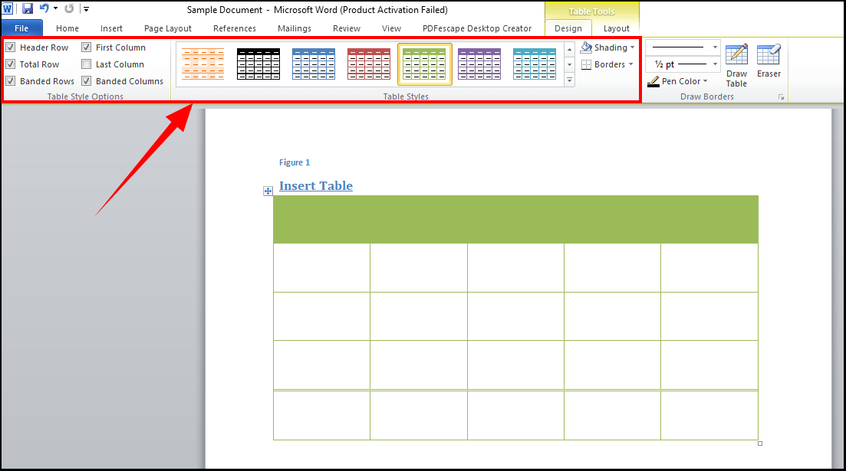Expand the Table Styles gallery with More arrow
Viewport: 846px width, 471px height.
click(569, 80)
